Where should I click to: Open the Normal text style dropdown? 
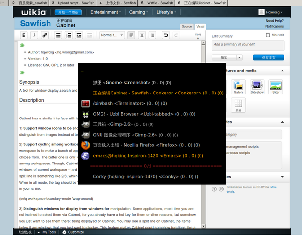click(112, 35)
